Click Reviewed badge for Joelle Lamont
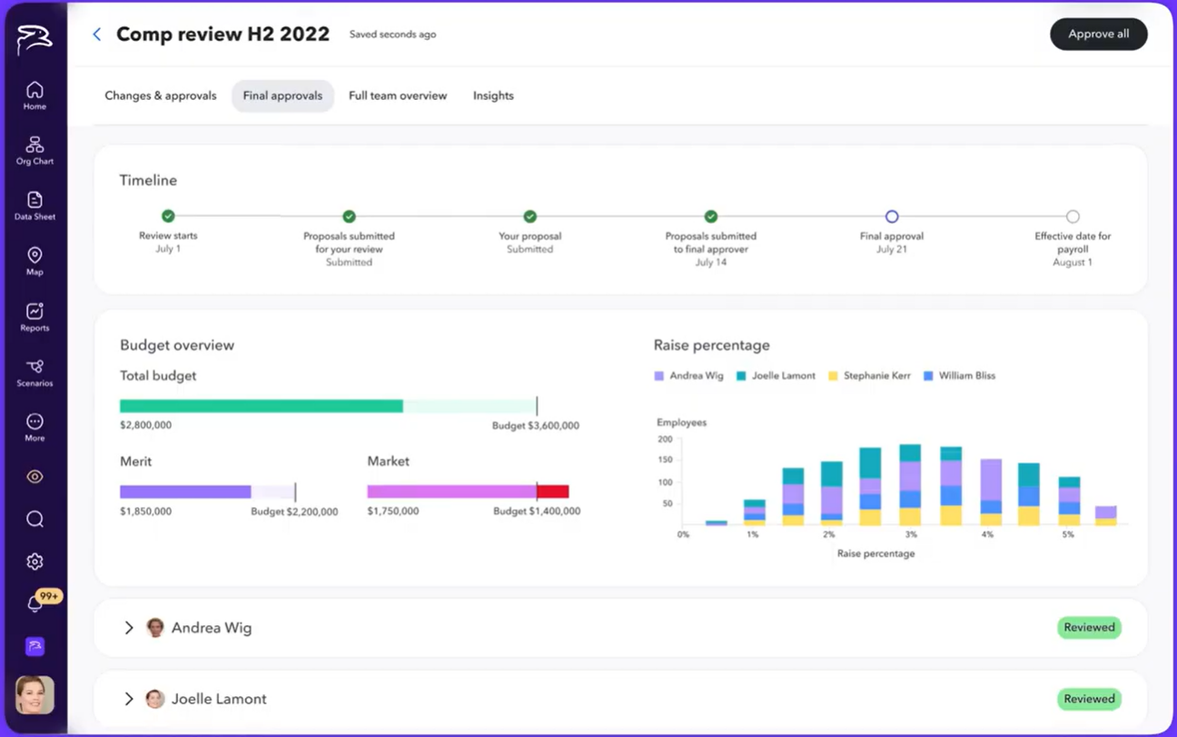This screenshot has width=1177, height=737. tap(1089, 699)
